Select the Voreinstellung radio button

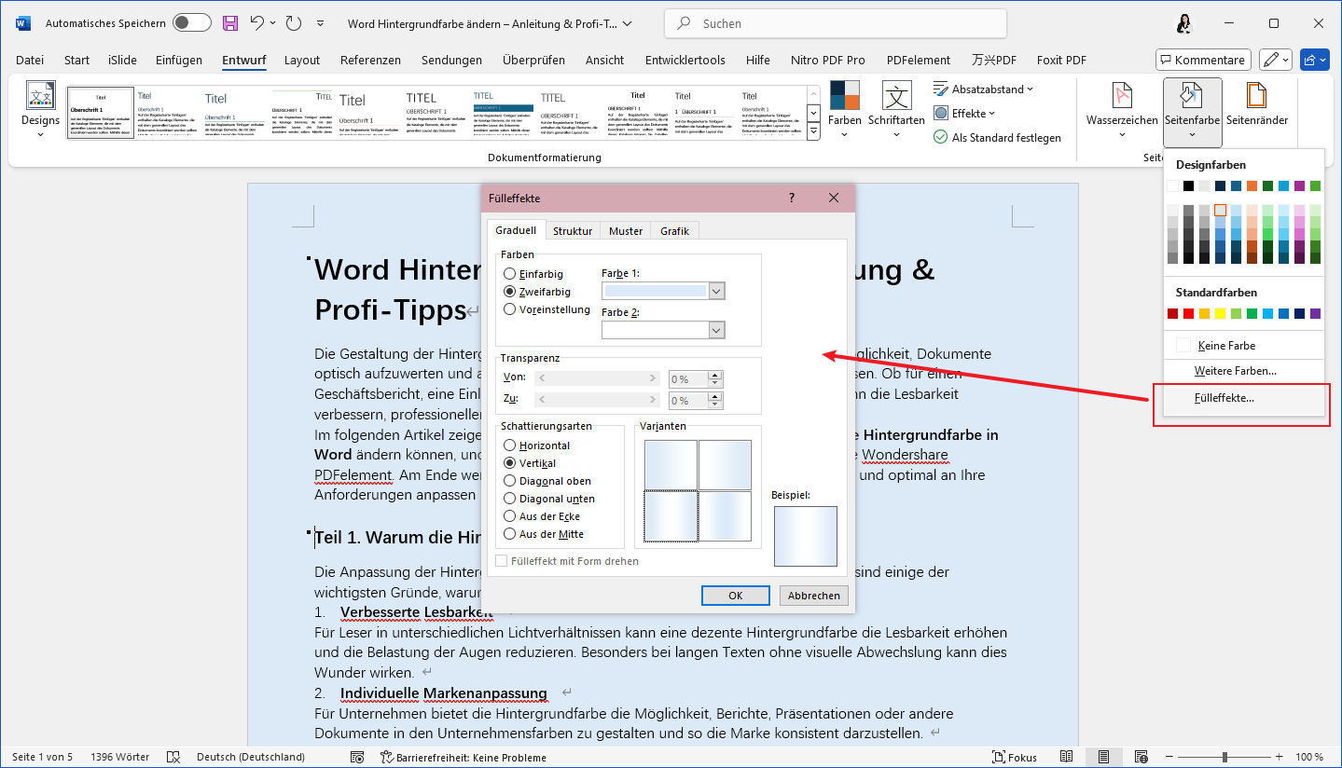click(509, 309)
